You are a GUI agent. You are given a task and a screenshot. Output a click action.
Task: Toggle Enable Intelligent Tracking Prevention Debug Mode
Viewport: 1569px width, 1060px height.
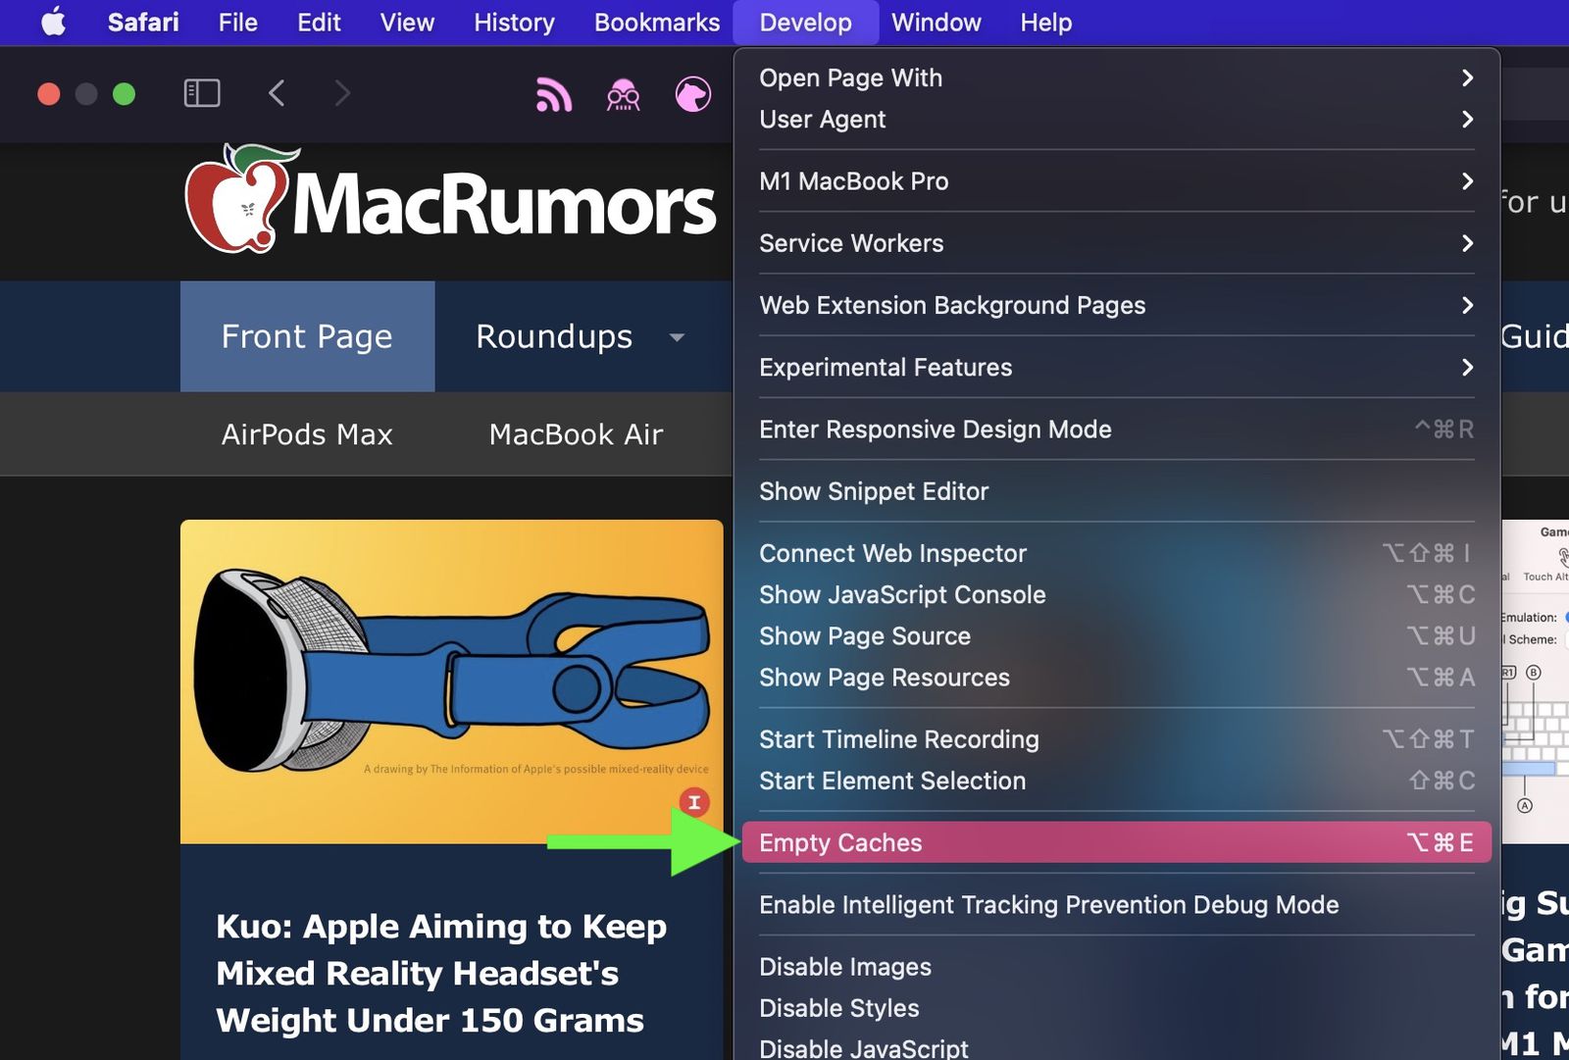pos(1117,904)
